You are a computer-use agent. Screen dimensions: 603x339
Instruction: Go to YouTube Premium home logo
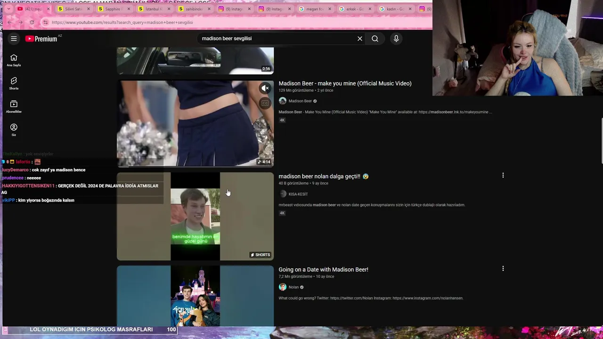41,39
